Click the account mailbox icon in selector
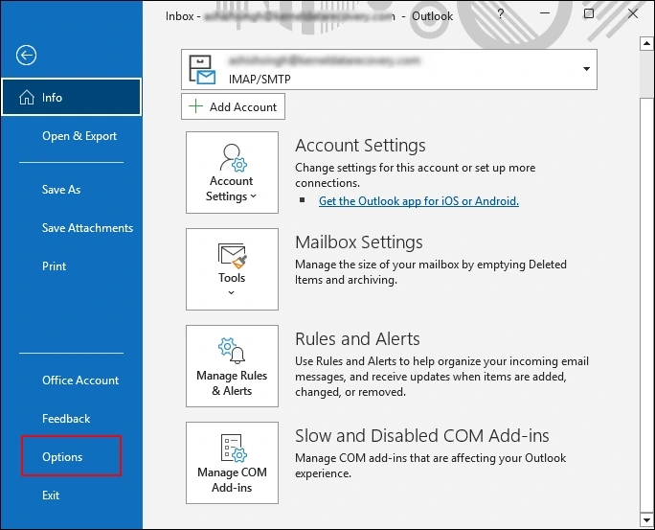 [x=202, y=70]
